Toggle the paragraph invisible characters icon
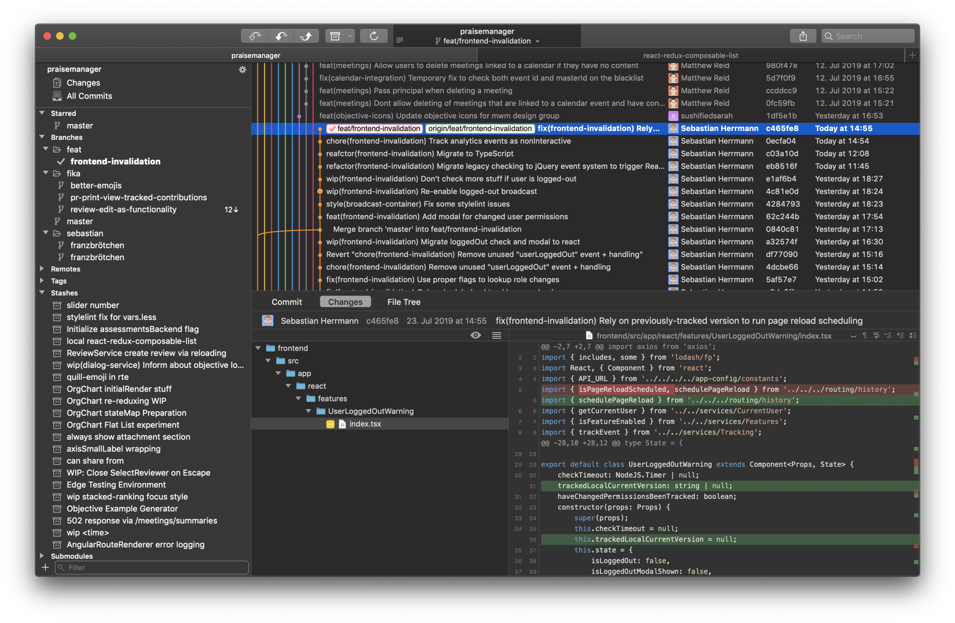 click(x=865, y=335)
